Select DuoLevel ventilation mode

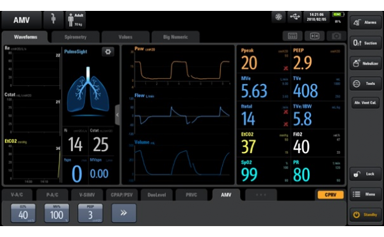157,195
